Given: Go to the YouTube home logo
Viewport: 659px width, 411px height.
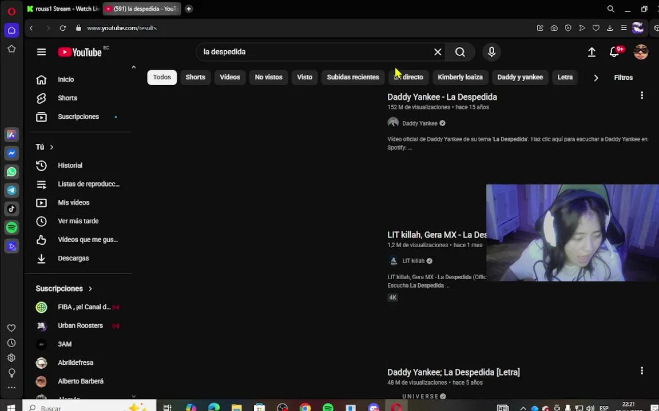Looking at the screenshot, I should [80, 52].
